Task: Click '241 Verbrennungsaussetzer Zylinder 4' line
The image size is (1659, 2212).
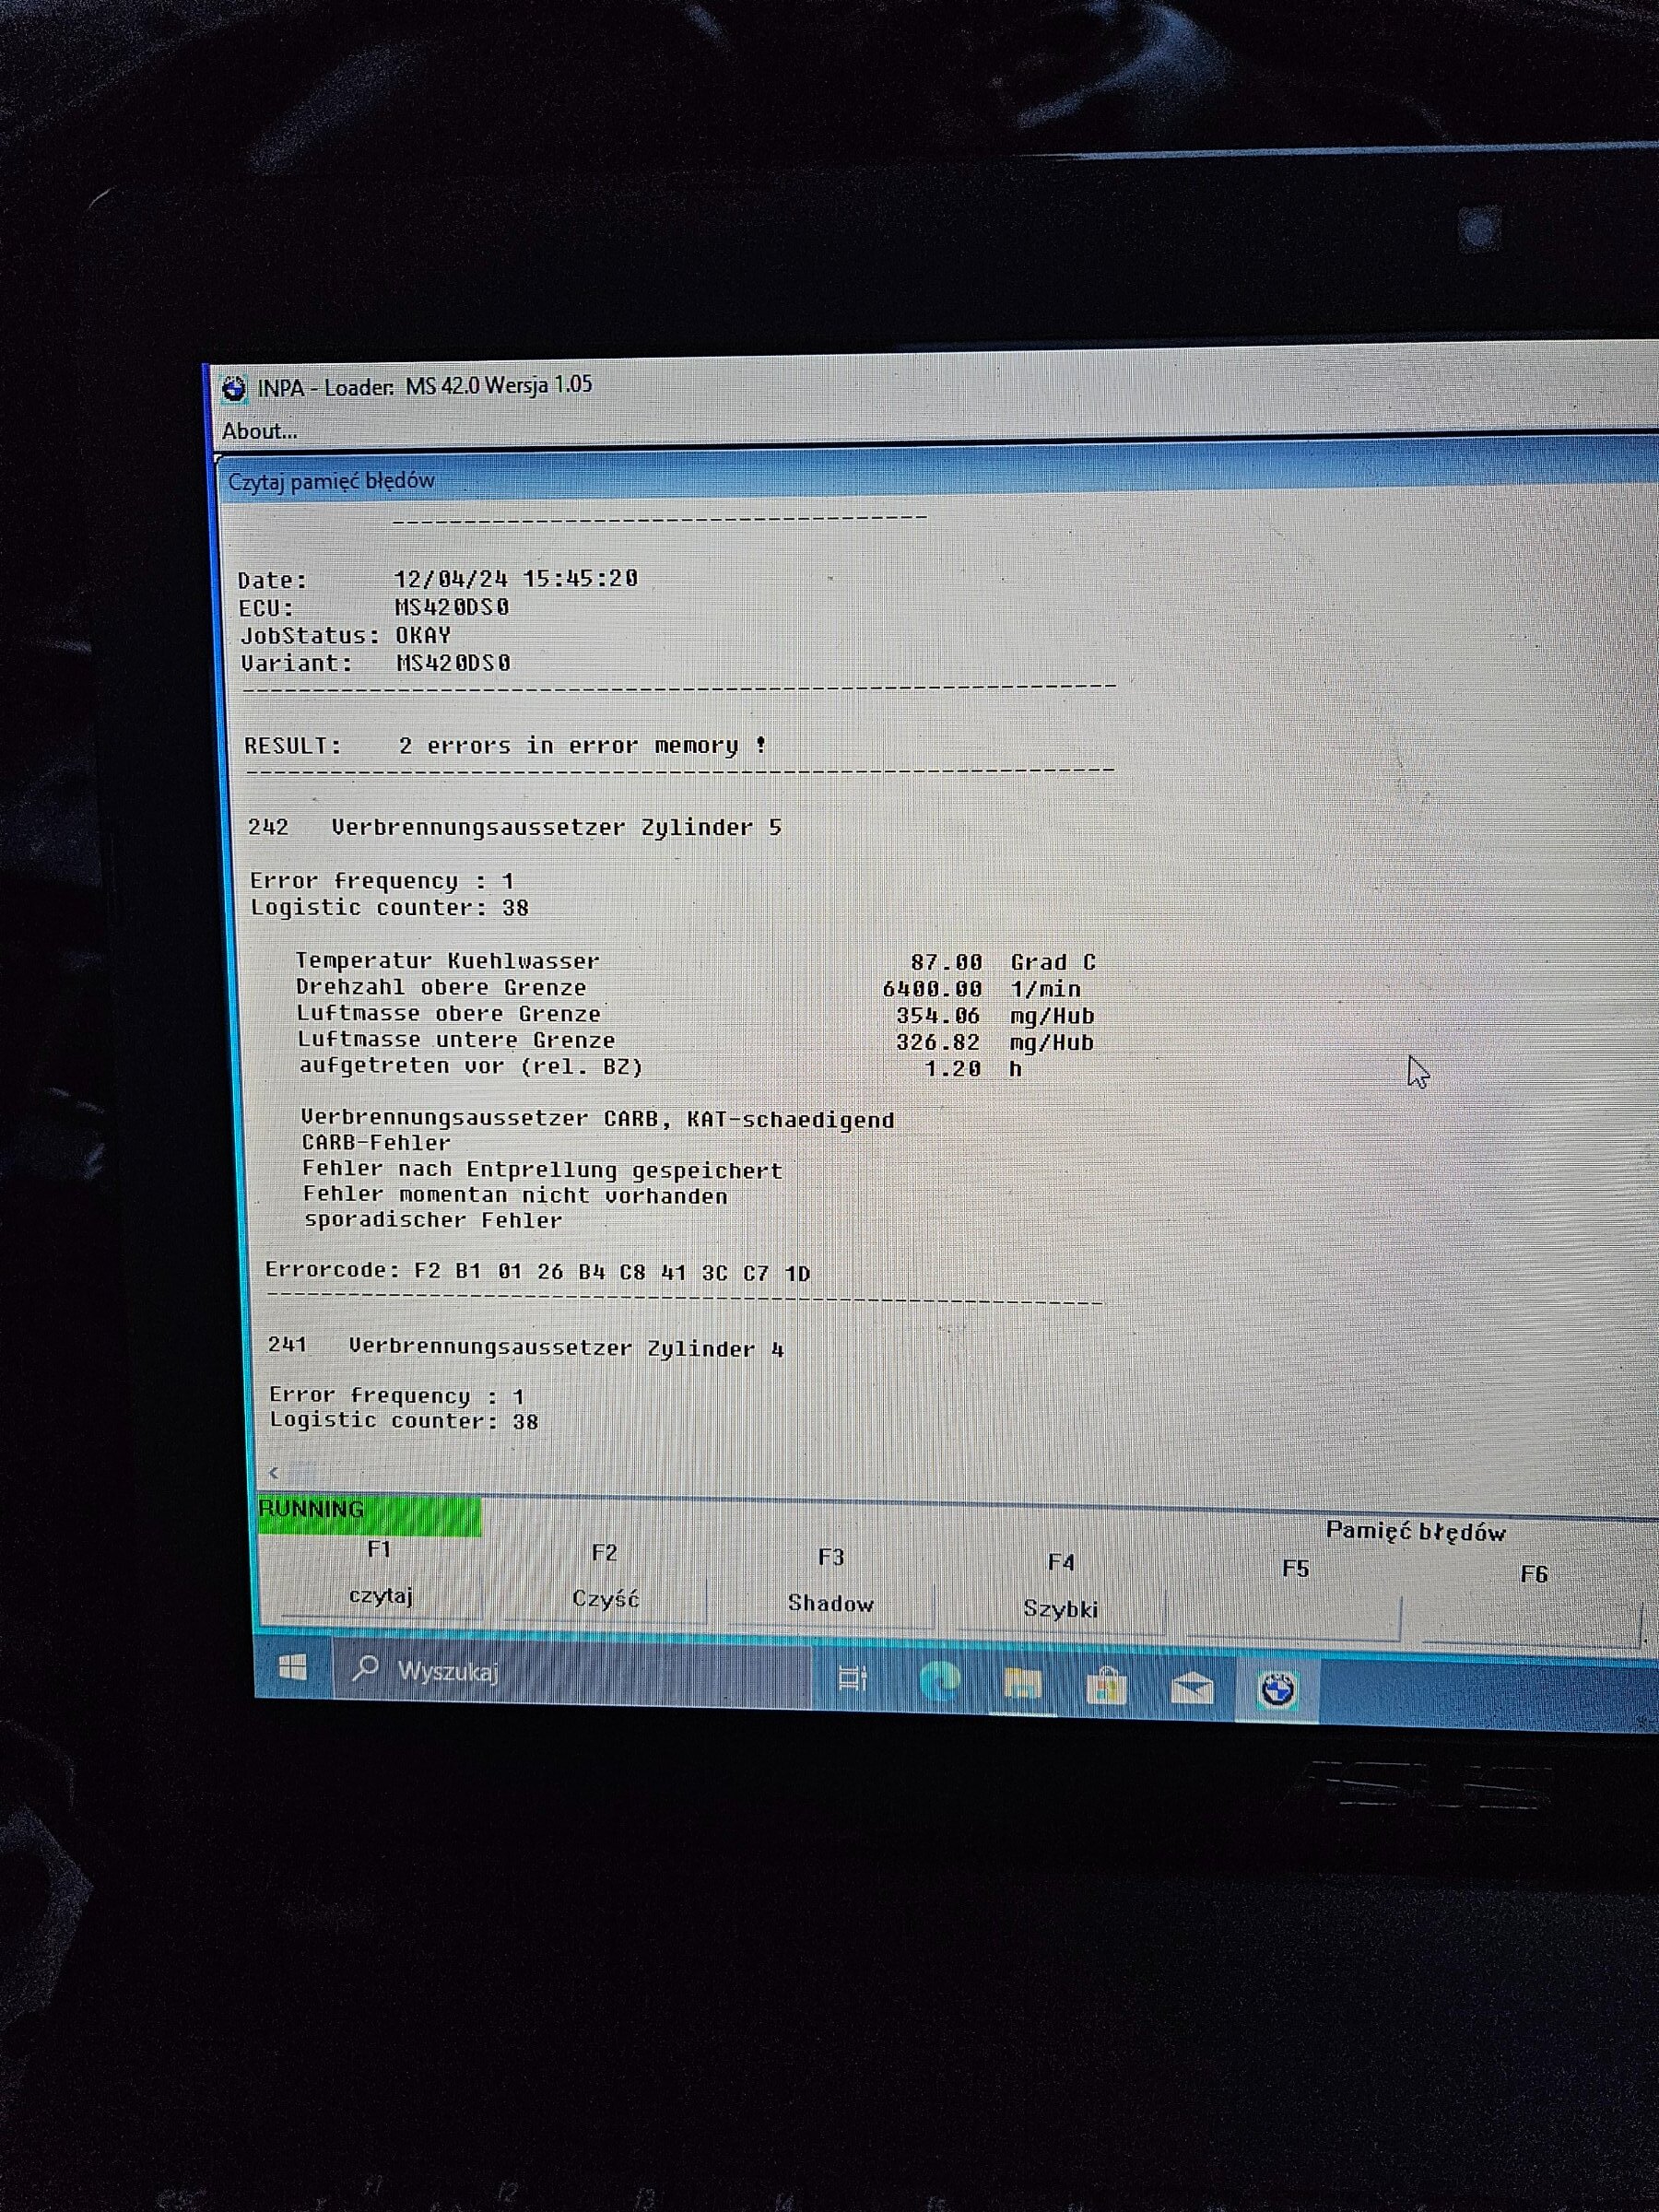Action: (526, 1347)
